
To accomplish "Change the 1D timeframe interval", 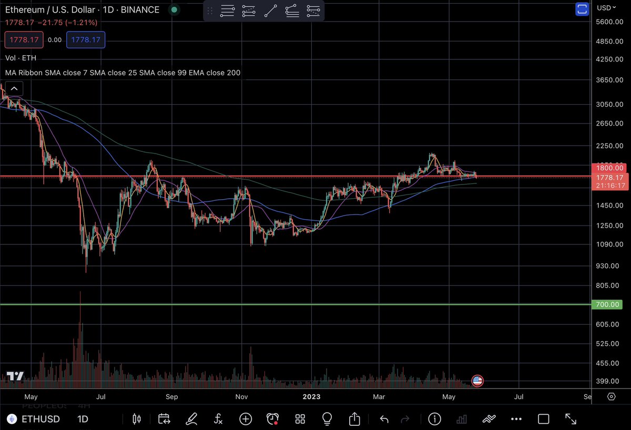I will (x=83, y=419).
